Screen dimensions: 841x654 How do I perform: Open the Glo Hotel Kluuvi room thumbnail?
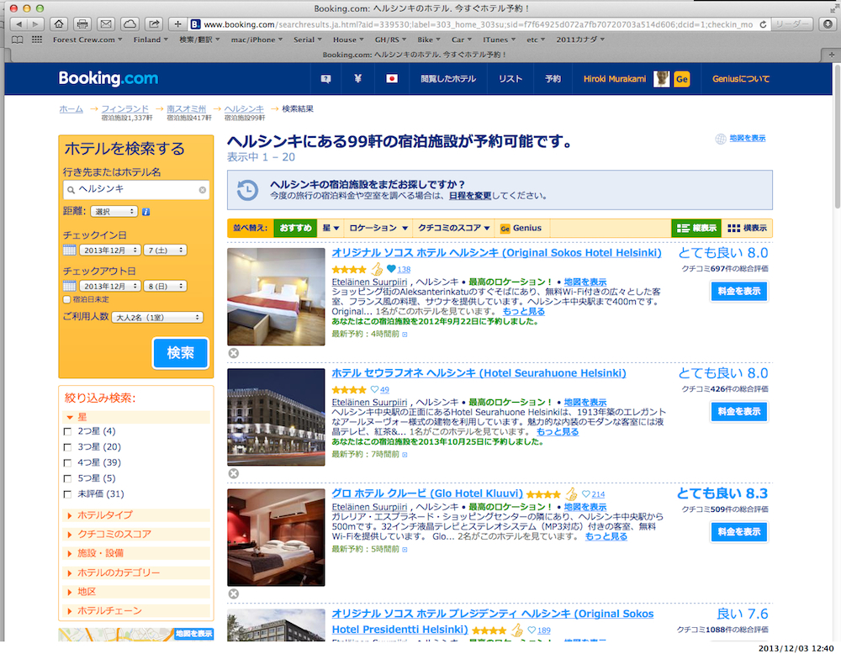pos(276,537)
